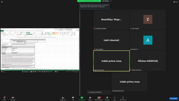
Task: Click the Record button icon
Action: (90, 98)
